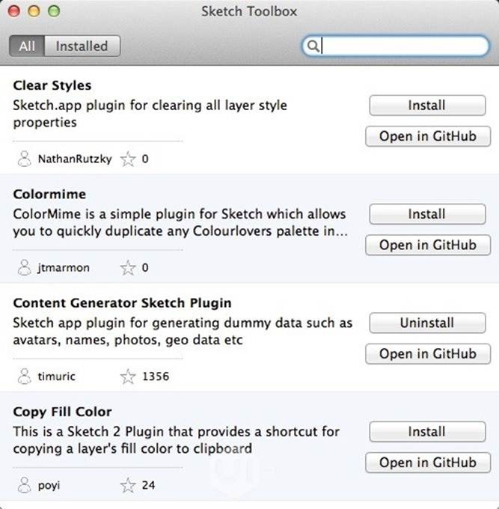
Task: Click timuric's author person icon
Action: click(x=25, y=376)
